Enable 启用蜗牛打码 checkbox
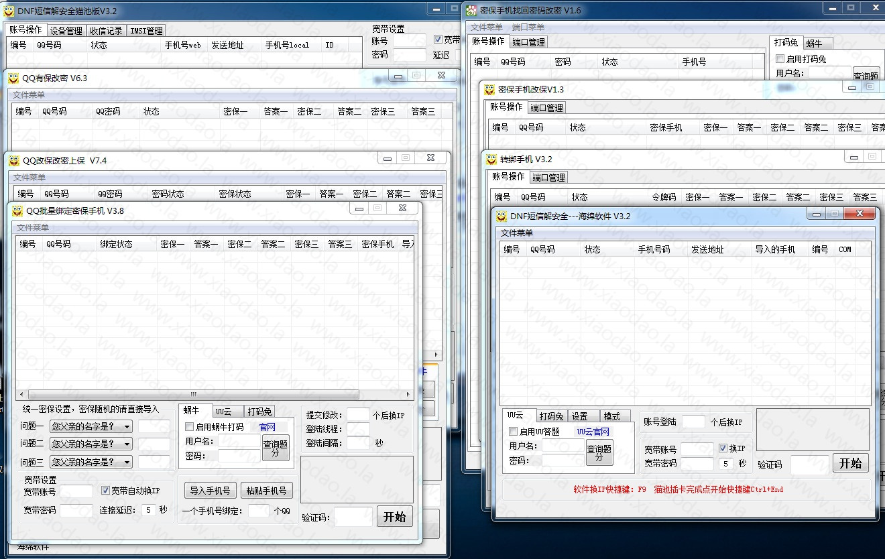 click(x=190, y=427)
